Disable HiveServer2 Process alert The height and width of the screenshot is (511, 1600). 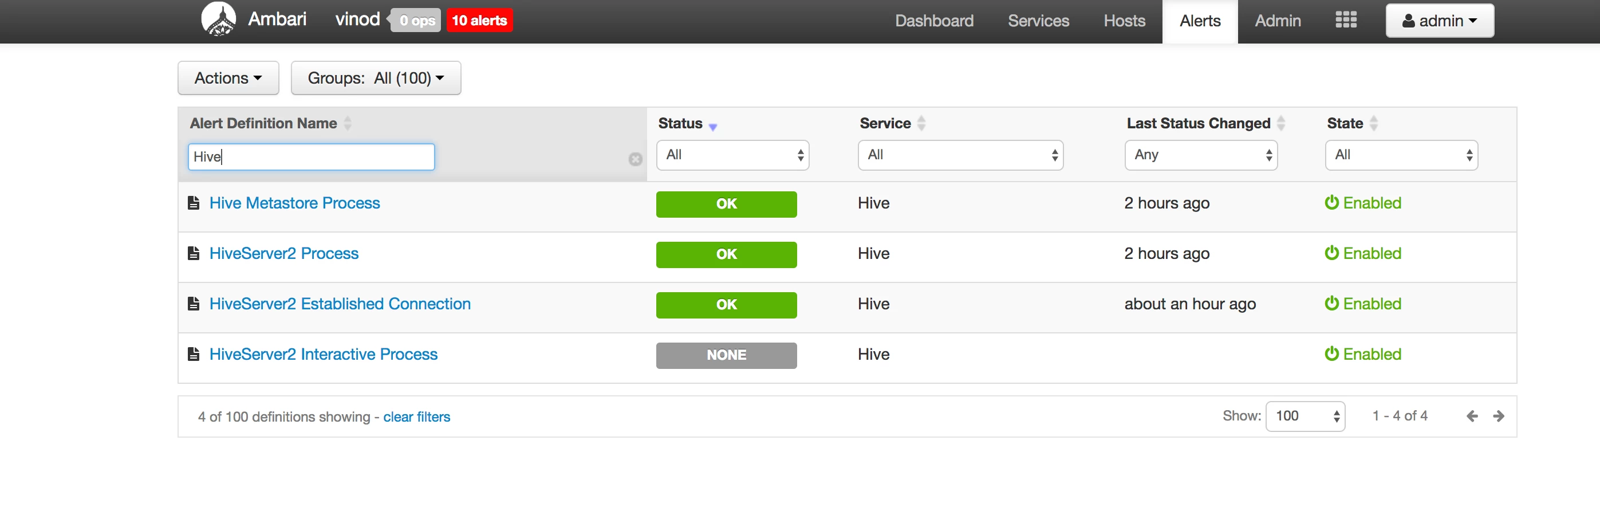pyautogui.click(x=1363, y=254)
